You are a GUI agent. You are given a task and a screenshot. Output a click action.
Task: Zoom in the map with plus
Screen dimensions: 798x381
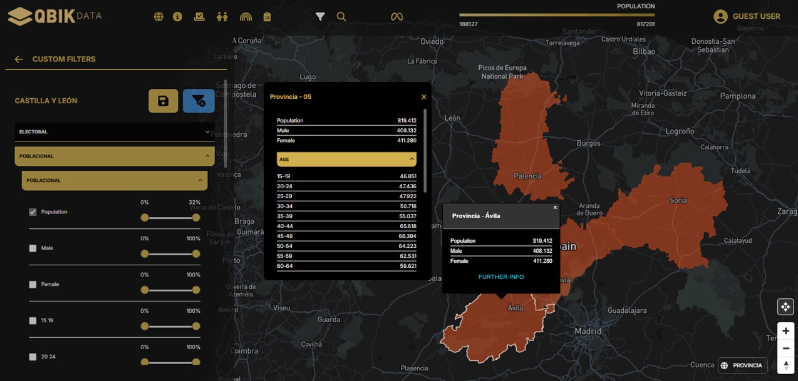pos(785,331)
